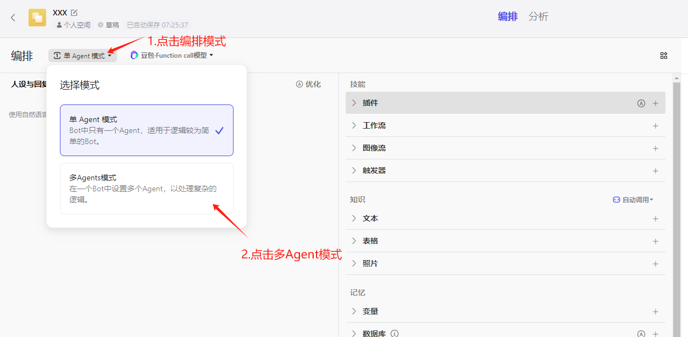Click the 知识 section heading

[358, 200]
